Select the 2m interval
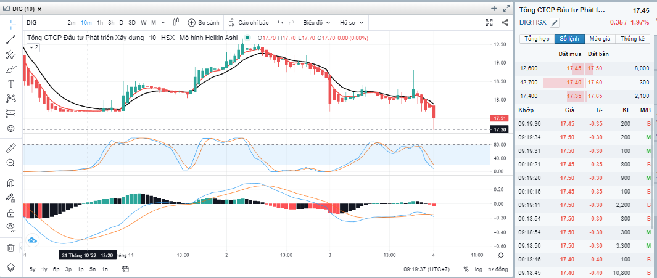The image size is (657, 278). pos(72,23)
